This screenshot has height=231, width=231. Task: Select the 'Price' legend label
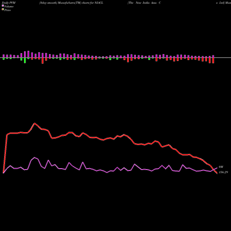click(x=7, y=10)
